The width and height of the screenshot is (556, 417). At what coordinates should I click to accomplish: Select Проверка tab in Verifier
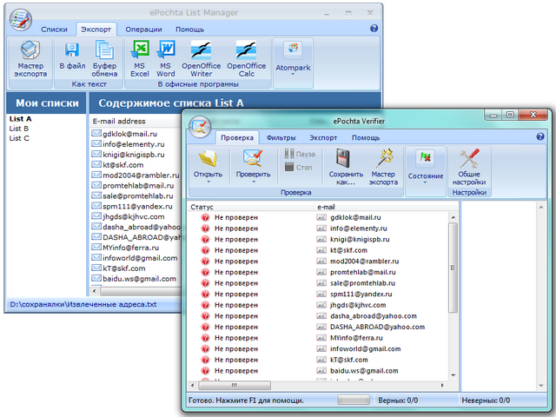coord(237,137)
